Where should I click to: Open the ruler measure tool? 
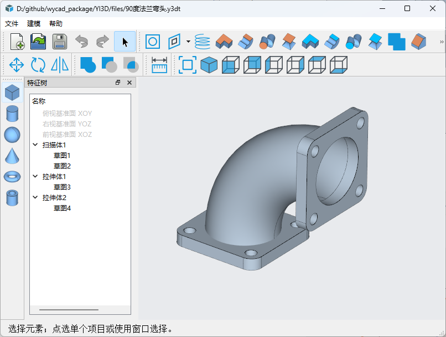pyautogui.click(x=159, y=65)
